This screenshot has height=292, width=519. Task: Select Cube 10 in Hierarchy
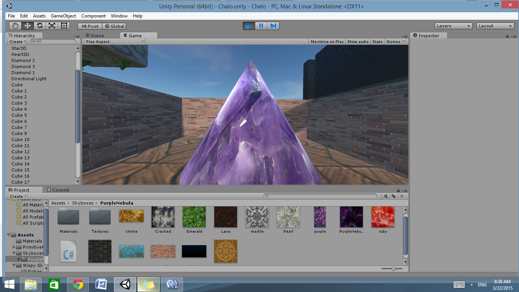click(x=21, y=140)
